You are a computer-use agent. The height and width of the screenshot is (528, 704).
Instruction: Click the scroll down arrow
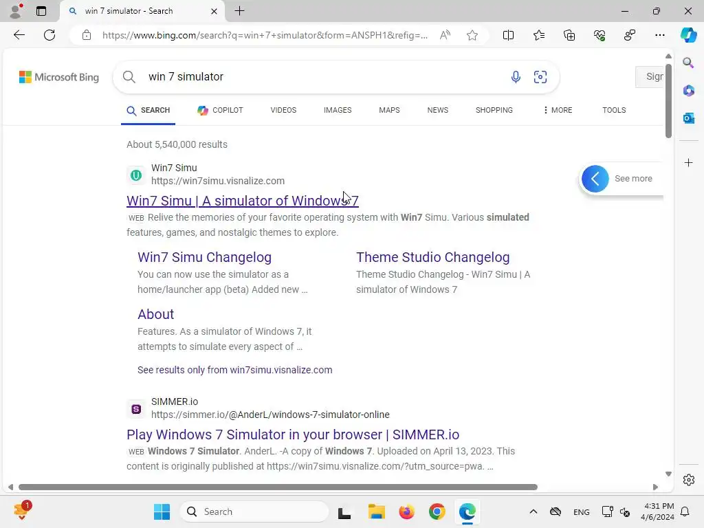coord(668,474)
